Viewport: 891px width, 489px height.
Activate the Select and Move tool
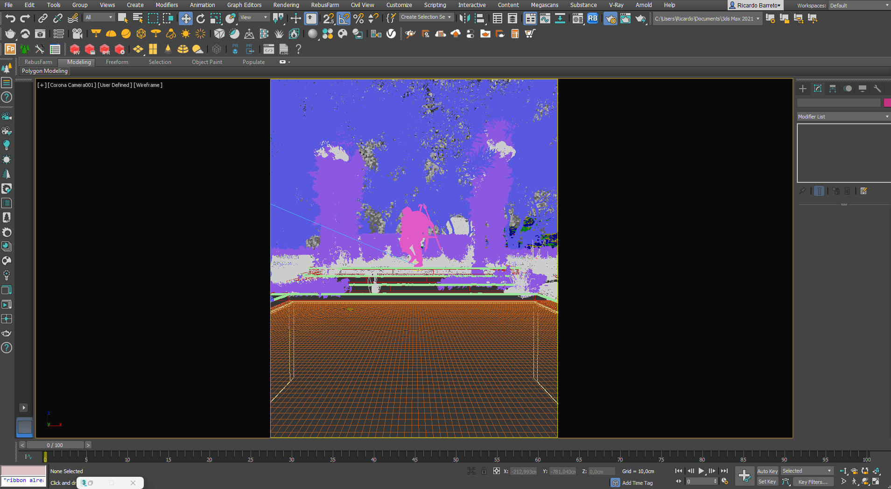click(x=186, y=18)
